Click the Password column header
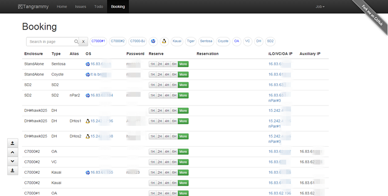 [135, 54]
